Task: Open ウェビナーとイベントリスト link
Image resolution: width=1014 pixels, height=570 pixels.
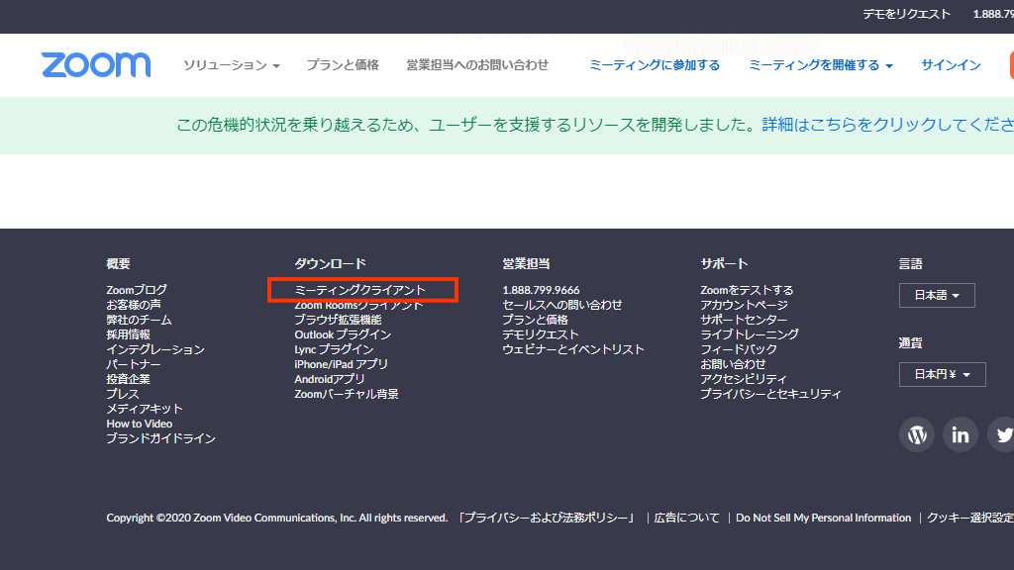Action: [x=573, y=349]
